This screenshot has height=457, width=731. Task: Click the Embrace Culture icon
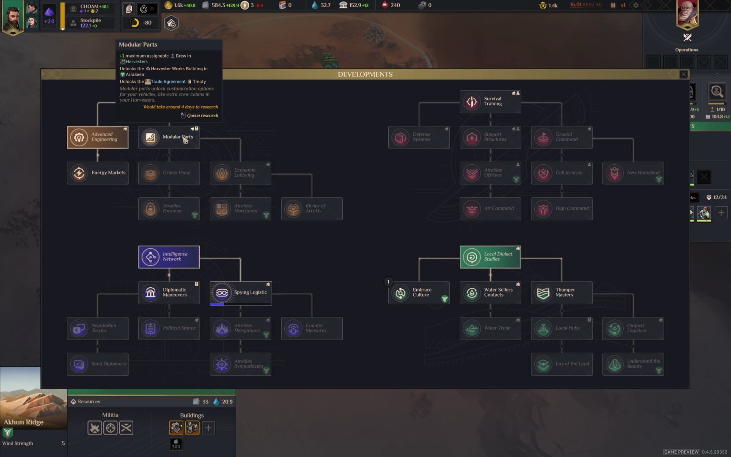tap(400, 292)
